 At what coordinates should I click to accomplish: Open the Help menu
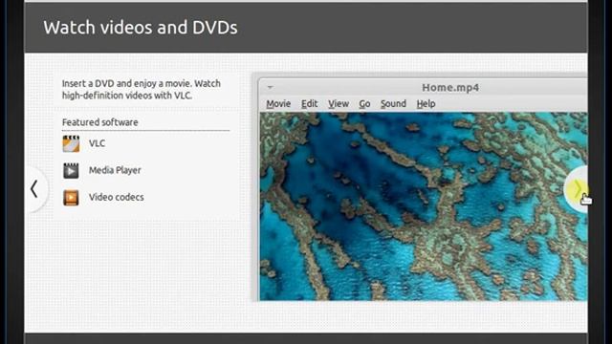point(426,104)
